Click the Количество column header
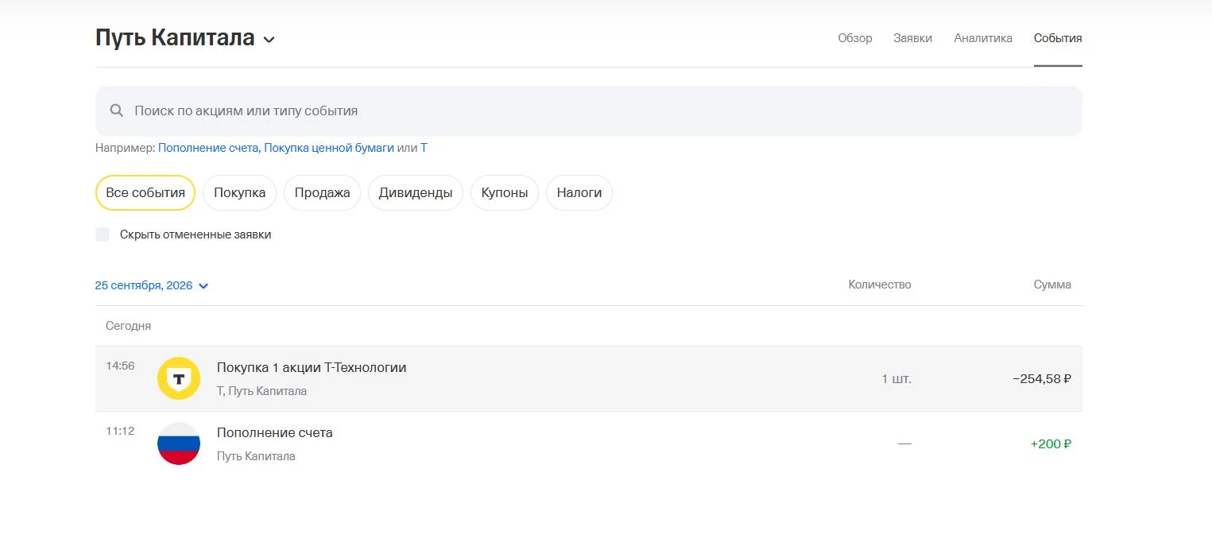Screen dimensions: 1212x550 pos(880,285)
